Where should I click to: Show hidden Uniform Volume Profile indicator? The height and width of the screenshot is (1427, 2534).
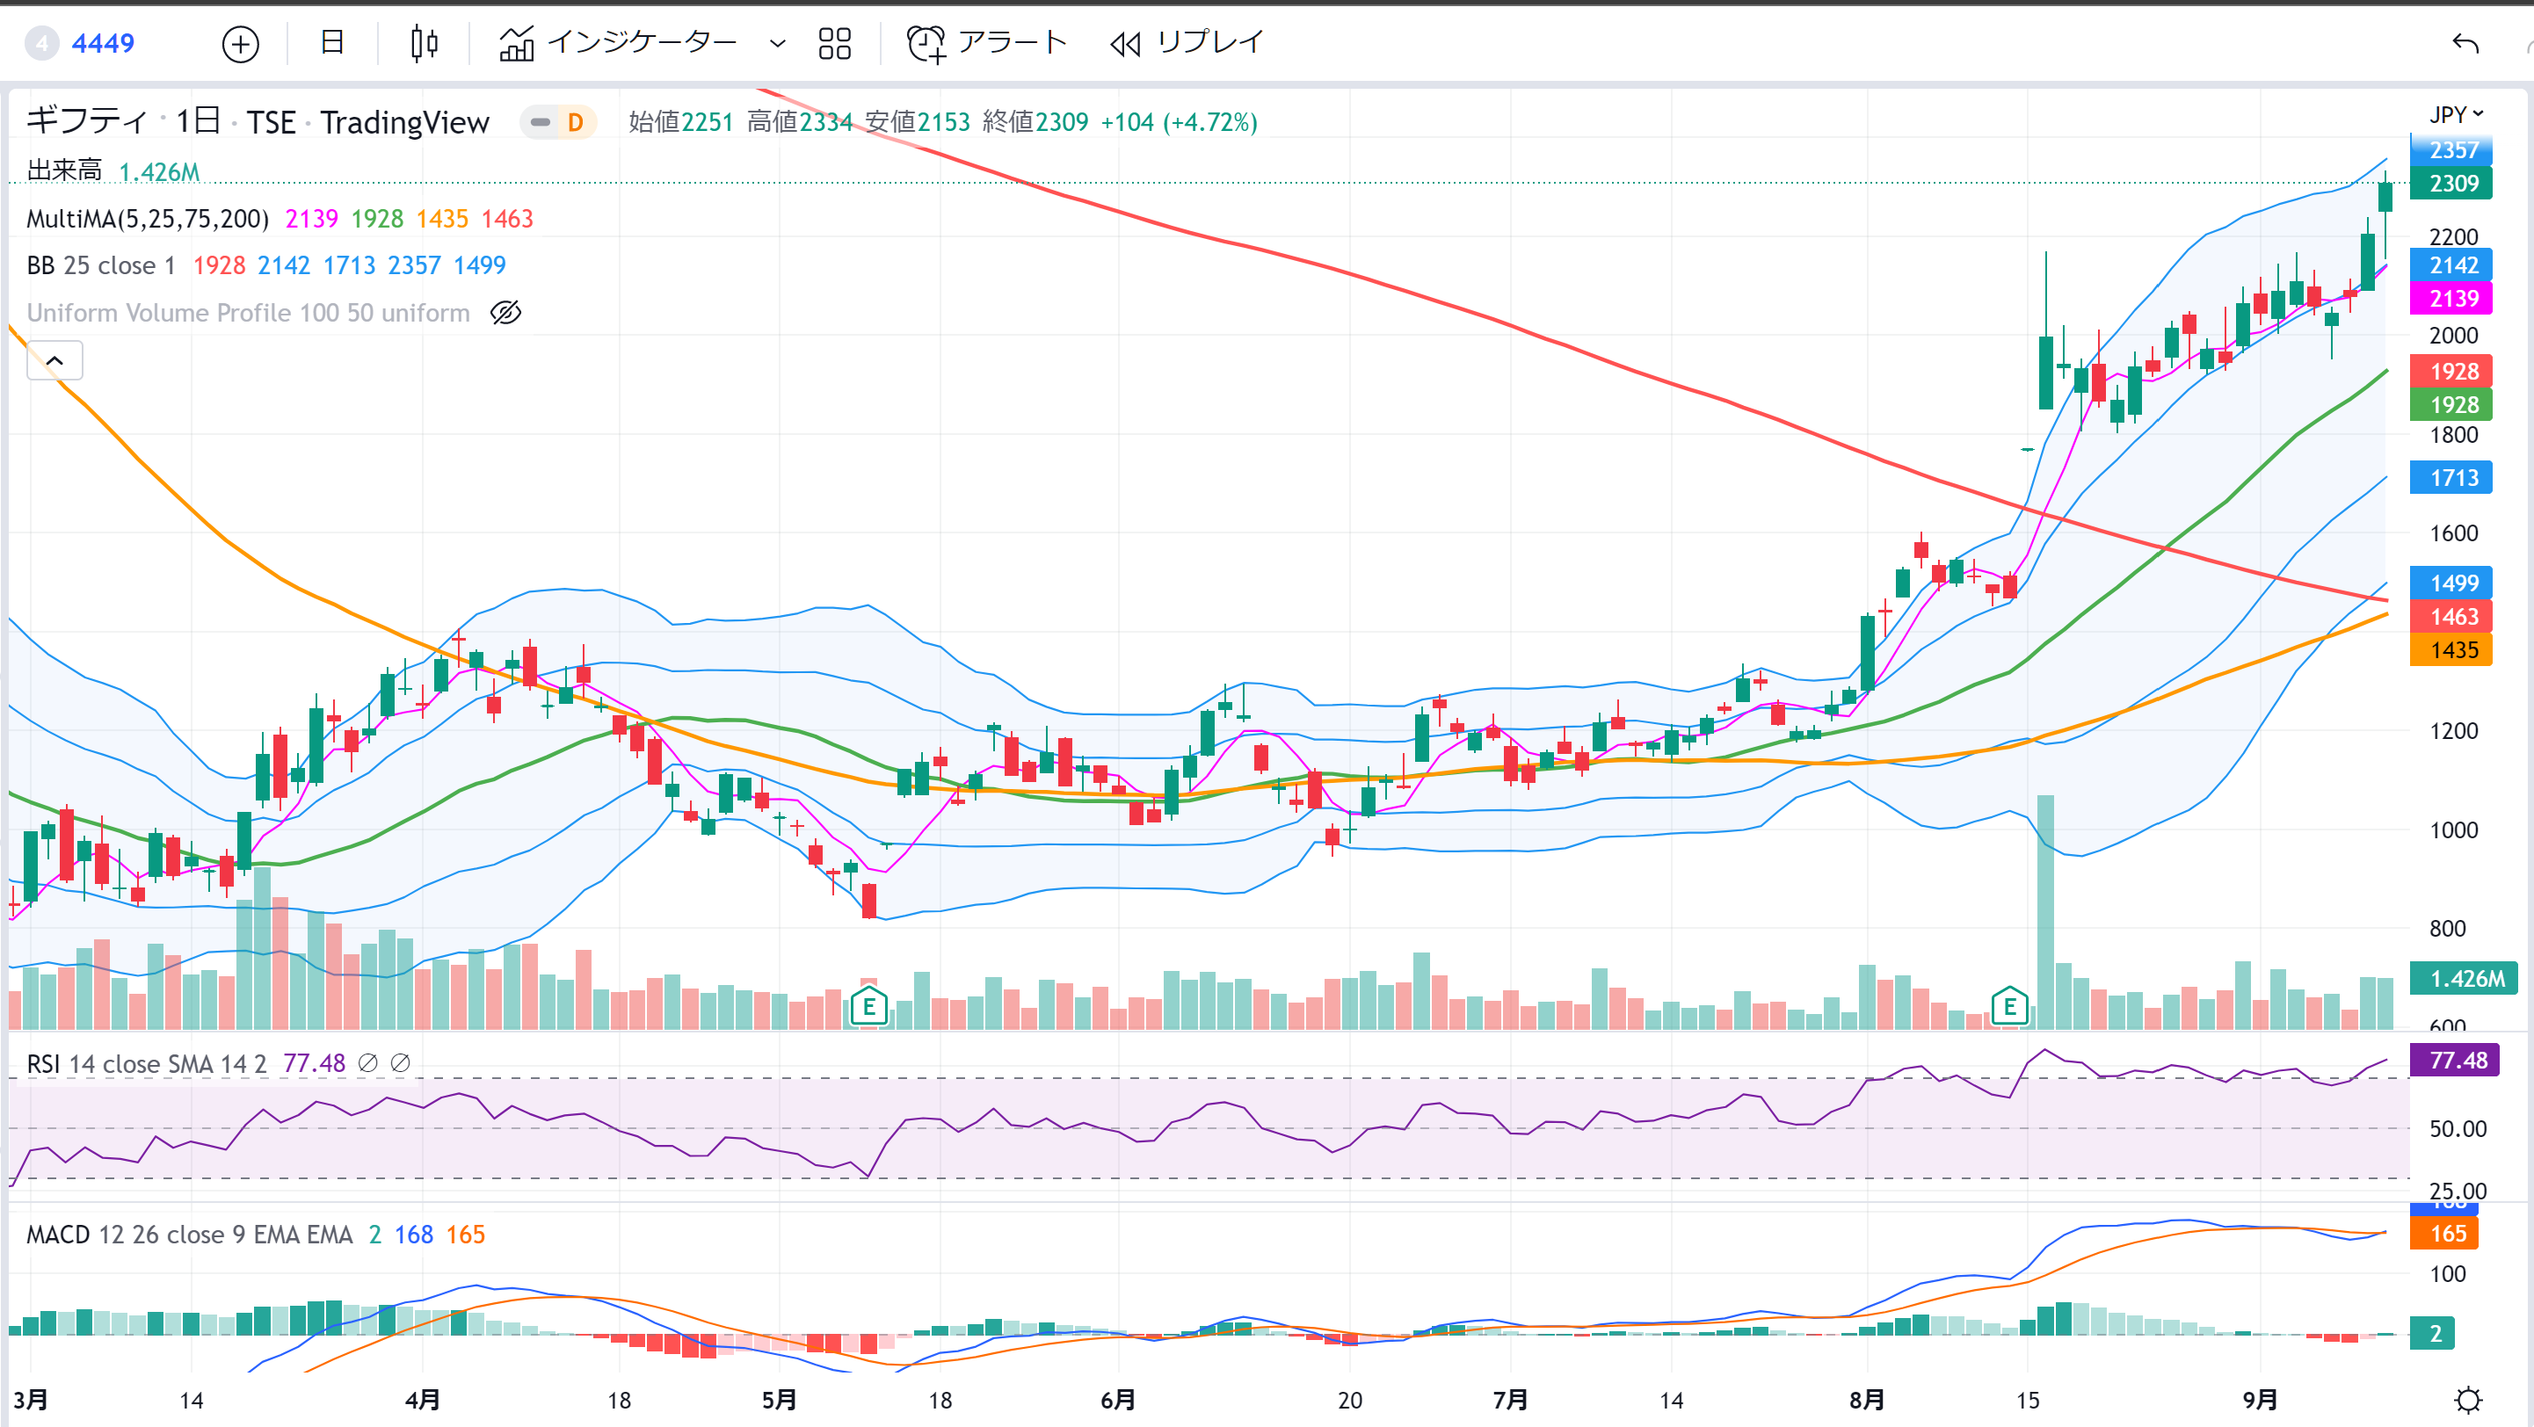[x=505, y=313]
